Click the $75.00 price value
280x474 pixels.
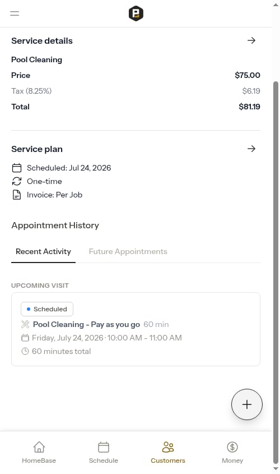[248, 75]
